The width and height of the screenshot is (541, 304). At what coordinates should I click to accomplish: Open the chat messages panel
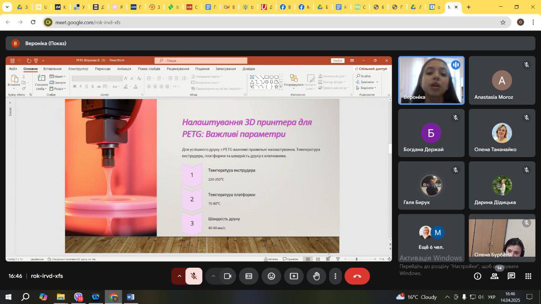511,276
